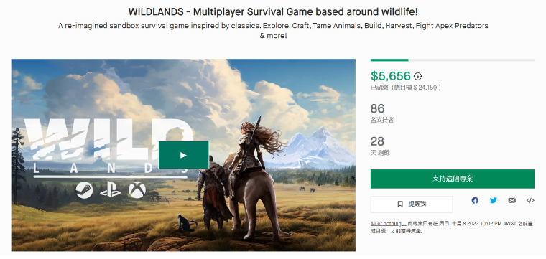546x259 pixels.
Task: Click the currency conversion icon beside $5,656
Action: tap(417, 77)
